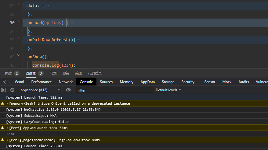The height and width of the screenshot is (150, 268).
Task: Click the fold ellipsis after onLoad(options)
Action: pyautogui.click(x=71, y=23)
